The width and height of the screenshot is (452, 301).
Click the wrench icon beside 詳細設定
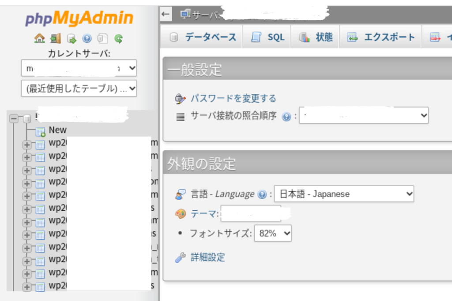click(x=180, y=258)
